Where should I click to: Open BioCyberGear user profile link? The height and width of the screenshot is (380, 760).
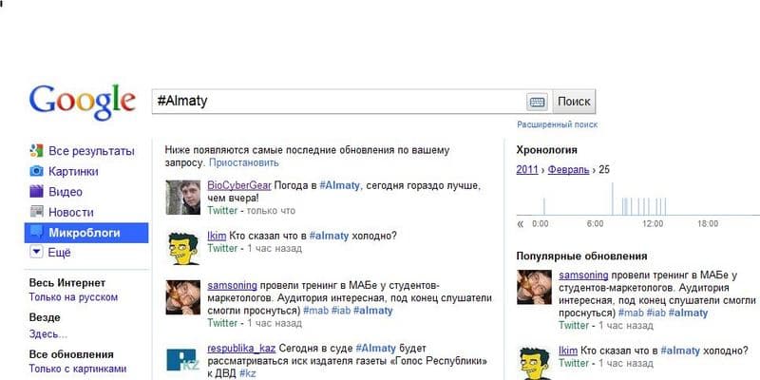click(239, 185)
